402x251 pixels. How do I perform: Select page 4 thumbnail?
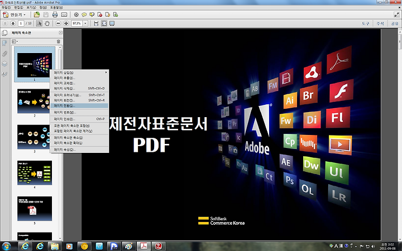35,172
